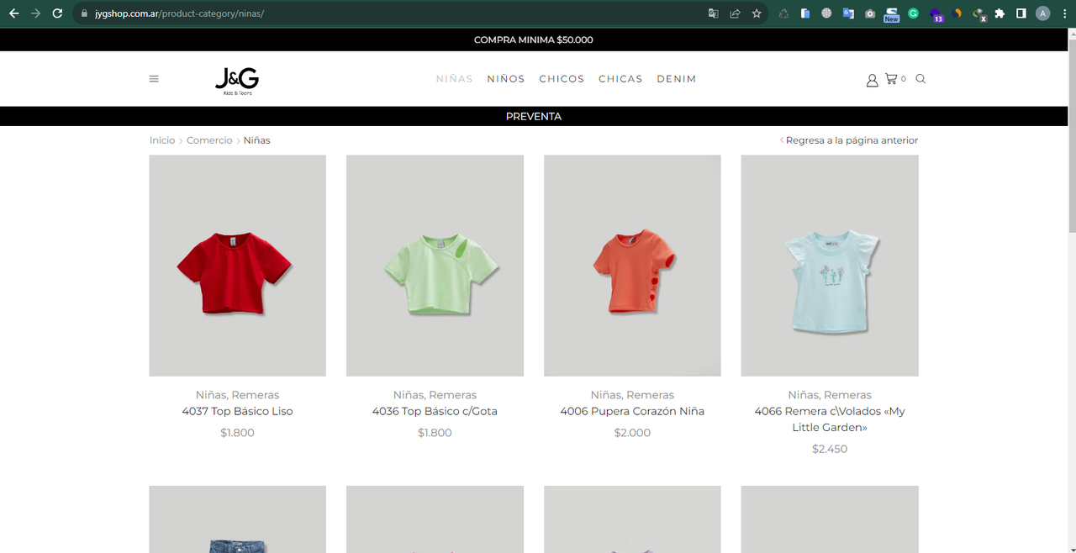Click the address bar URL field
The image size is (1076, 553).
(x=395, y=13)
